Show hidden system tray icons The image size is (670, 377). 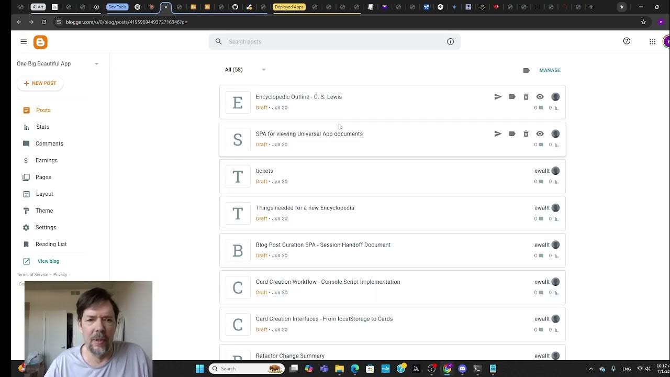pyautogui.click(x=591, y=369)
